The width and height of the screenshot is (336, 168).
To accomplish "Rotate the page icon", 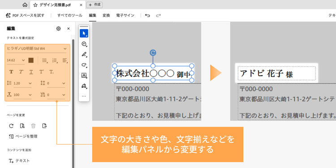I will click(11, 126).
